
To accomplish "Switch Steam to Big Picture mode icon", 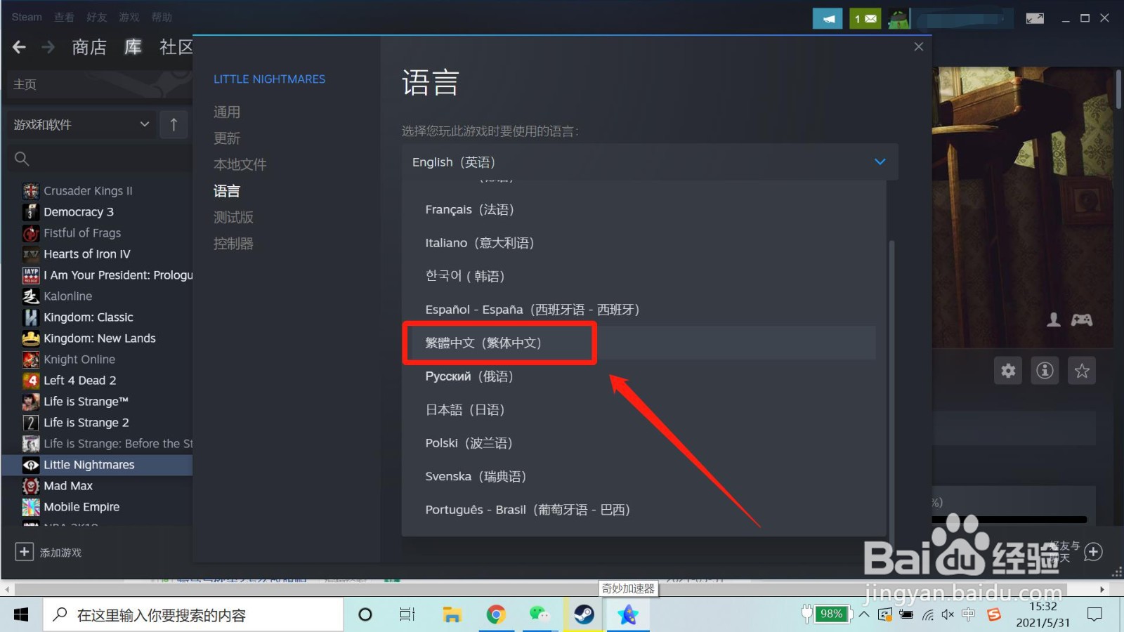I will [x=1035, y=18].
